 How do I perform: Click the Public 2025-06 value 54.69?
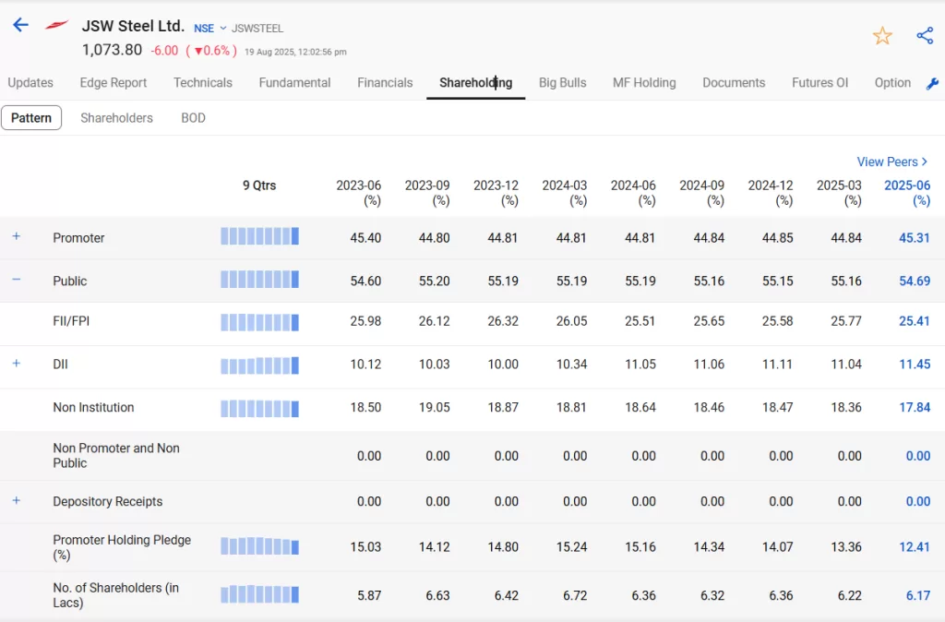915,281
